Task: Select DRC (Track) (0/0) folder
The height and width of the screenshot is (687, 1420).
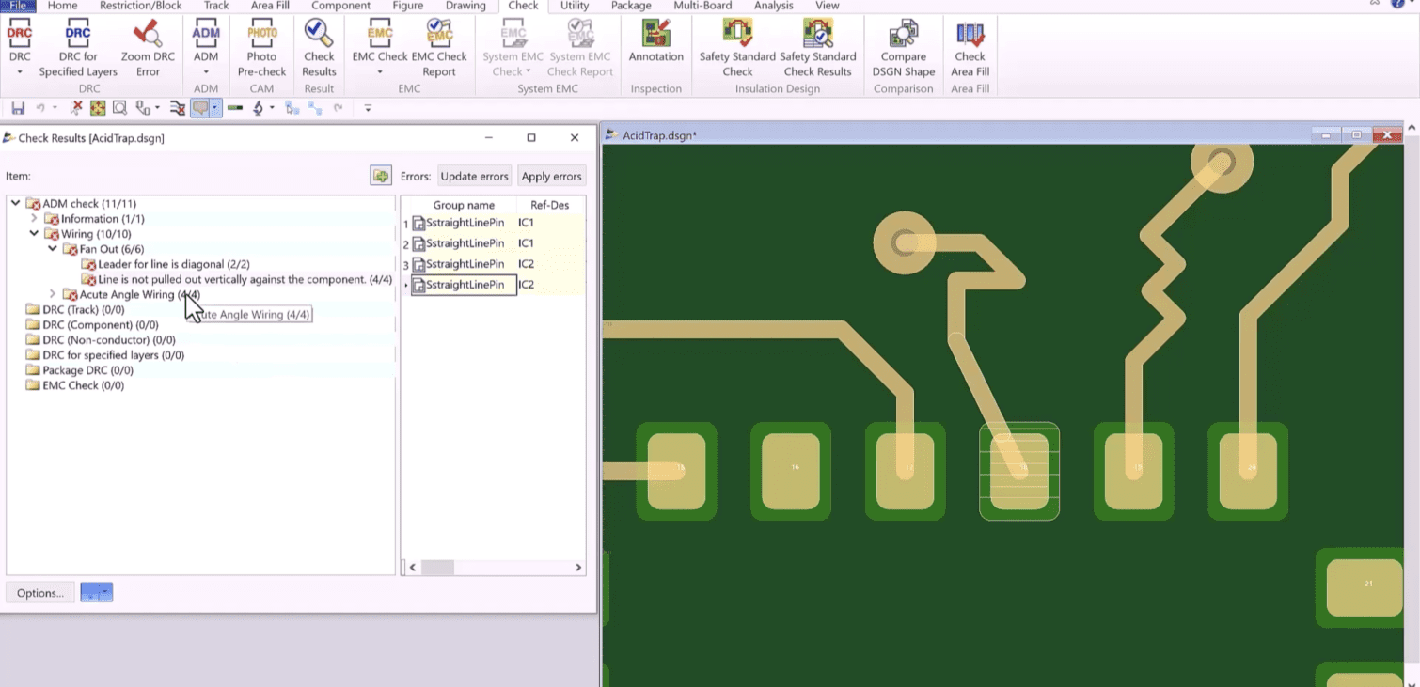Action: click(84, 309)
